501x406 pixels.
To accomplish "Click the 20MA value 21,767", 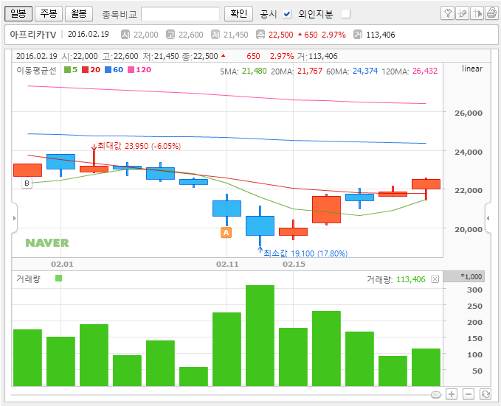I will tap(310, 71).
